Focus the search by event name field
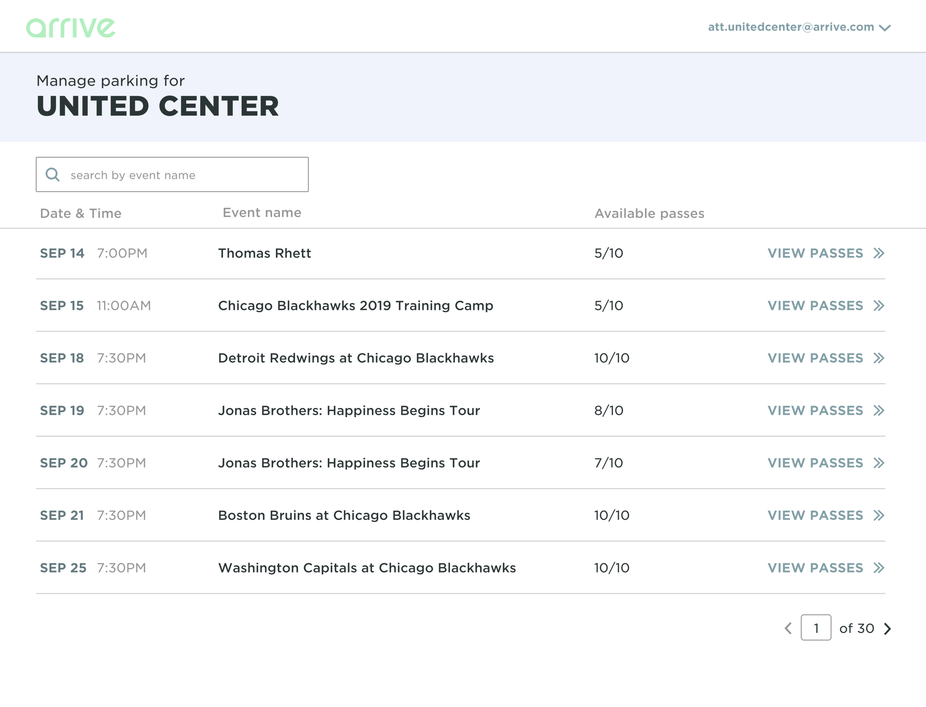This screenshot has height=707, width=926. tap(172, 174)
